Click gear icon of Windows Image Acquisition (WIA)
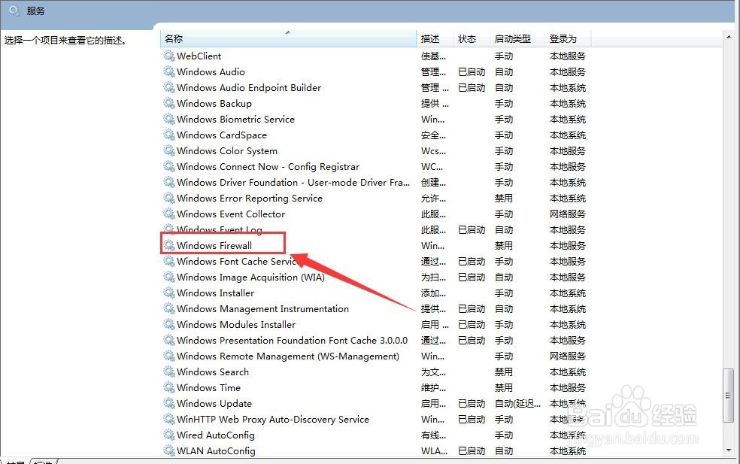 coord(169,277)
